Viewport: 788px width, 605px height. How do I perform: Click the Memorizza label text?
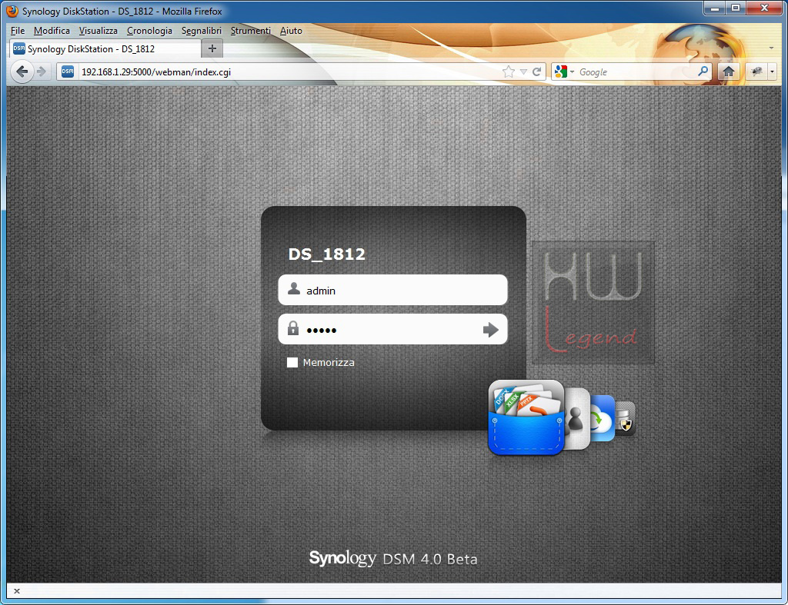click(x=329, y=363)
